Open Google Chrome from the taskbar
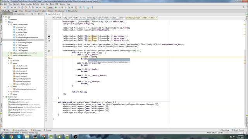This screenshot has width=248, height=139. coord(11,137)
